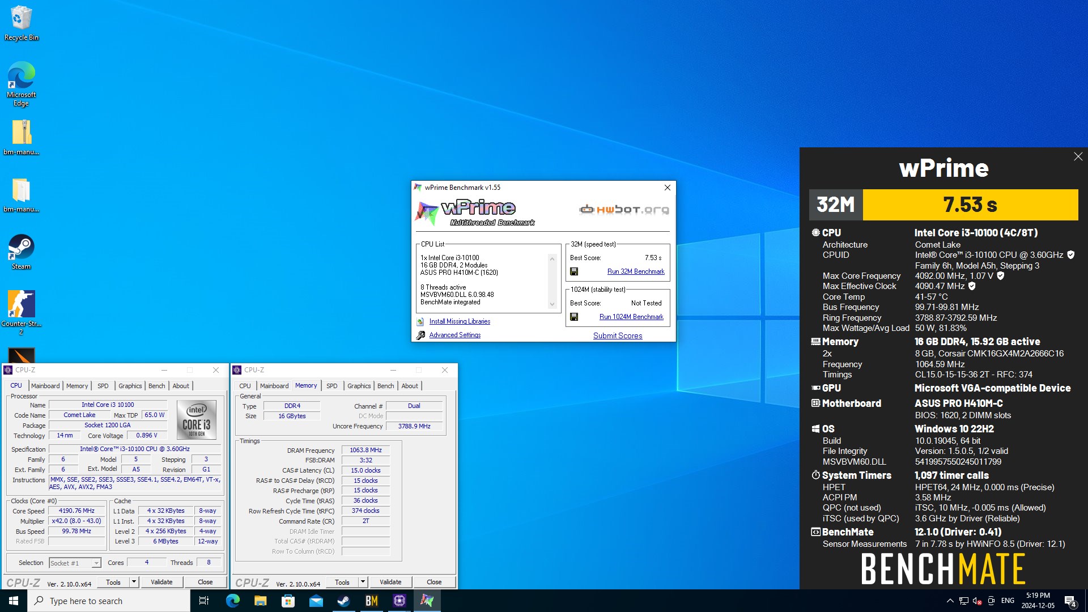1088x612 pixels.
Task: Select the second bm-manu folder icon
Action: tap(21, 194)
